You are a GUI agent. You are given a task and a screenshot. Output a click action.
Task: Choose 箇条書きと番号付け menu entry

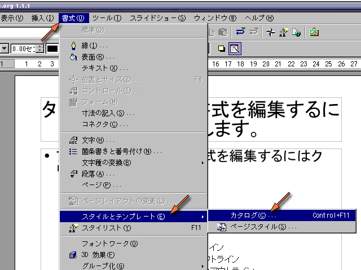(x=134, y=151)
